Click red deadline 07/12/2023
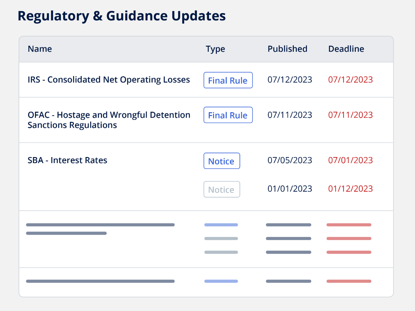 351,80
